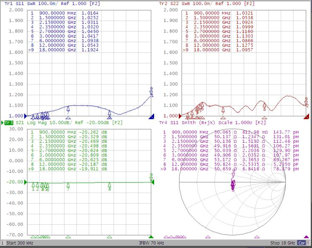Click marker 7 on the Tr1 SWR trace

68,109
